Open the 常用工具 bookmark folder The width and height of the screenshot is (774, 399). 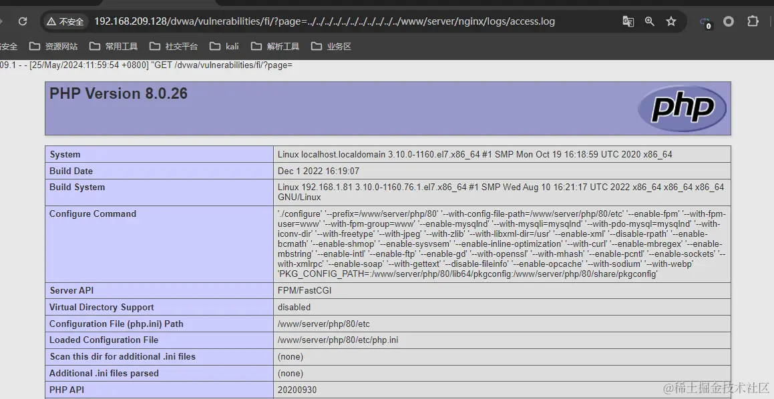pos(114,46)
